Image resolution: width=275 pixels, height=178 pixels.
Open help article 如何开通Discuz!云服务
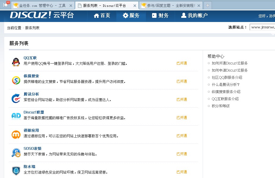pos(229,63)
